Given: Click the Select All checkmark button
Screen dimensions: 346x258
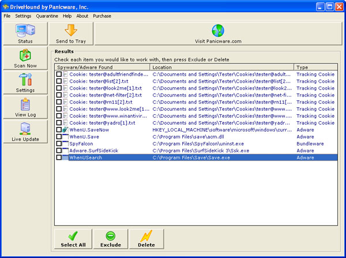Looking at the screenshot, I should 73,239.
